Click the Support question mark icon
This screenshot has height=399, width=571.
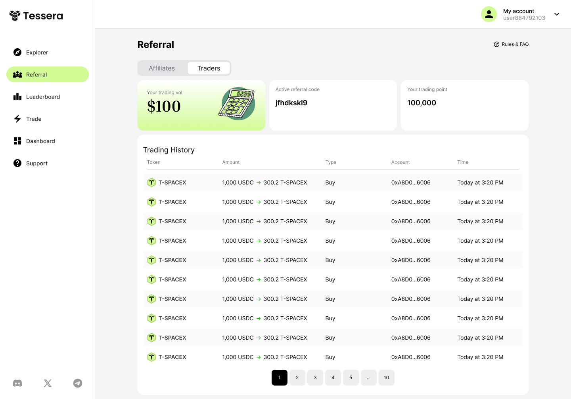[17, 163]
